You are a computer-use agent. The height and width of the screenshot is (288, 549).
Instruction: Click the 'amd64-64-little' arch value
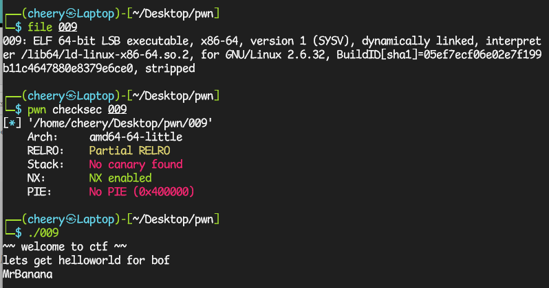[x=136, y=137]
